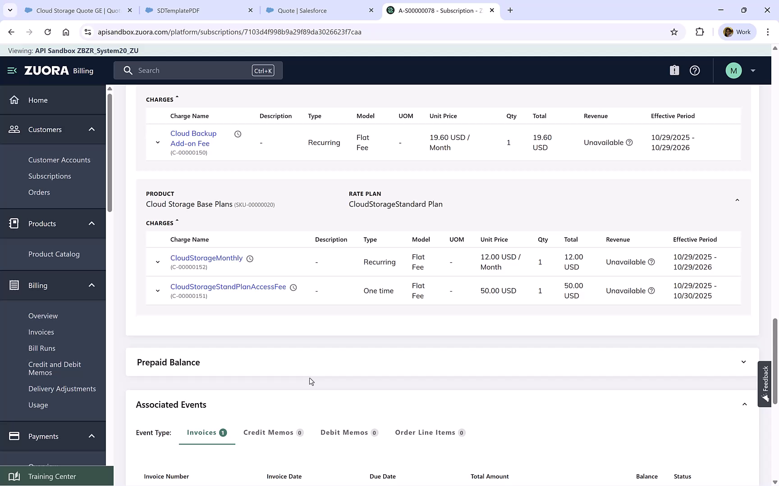The height and width of the screenshot is (486, 779).
Task: Collapse the Associated Events section
Action: click(x=744, y=404)
